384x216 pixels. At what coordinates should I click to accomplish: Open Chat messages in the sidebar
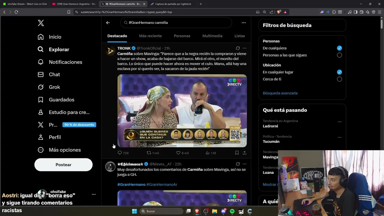point(49,74)
